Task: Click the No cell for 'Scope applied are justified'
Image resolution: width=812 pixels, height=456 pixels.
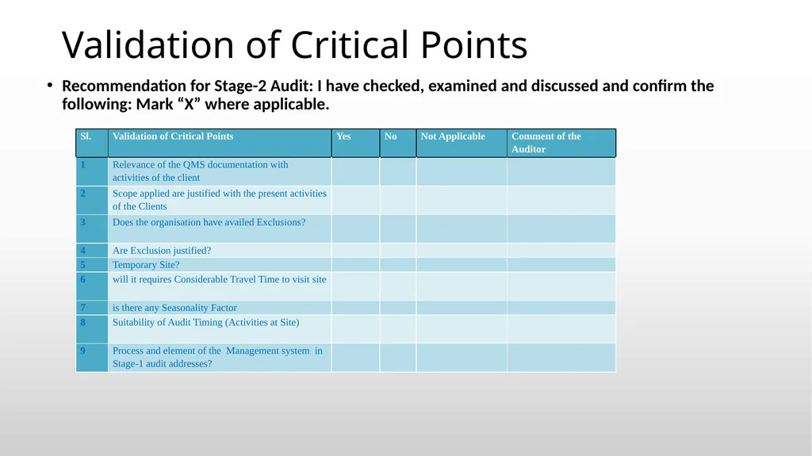Action: 398,200
